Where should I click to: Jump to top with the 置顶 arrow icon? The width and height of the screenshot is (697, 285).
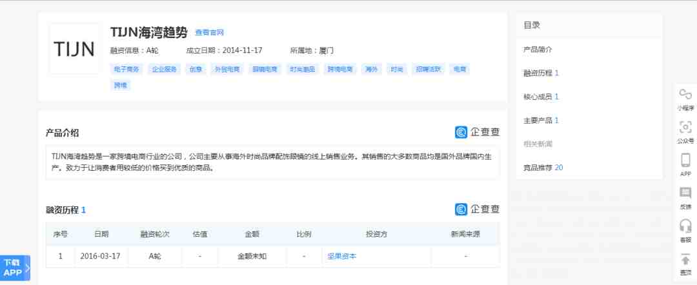click(x=685, y=260)
